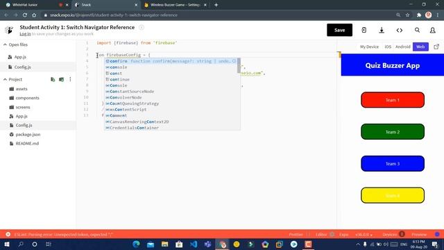Select the Web preview tab
This screenshot has width=444, height=250.
pos(420,47)
